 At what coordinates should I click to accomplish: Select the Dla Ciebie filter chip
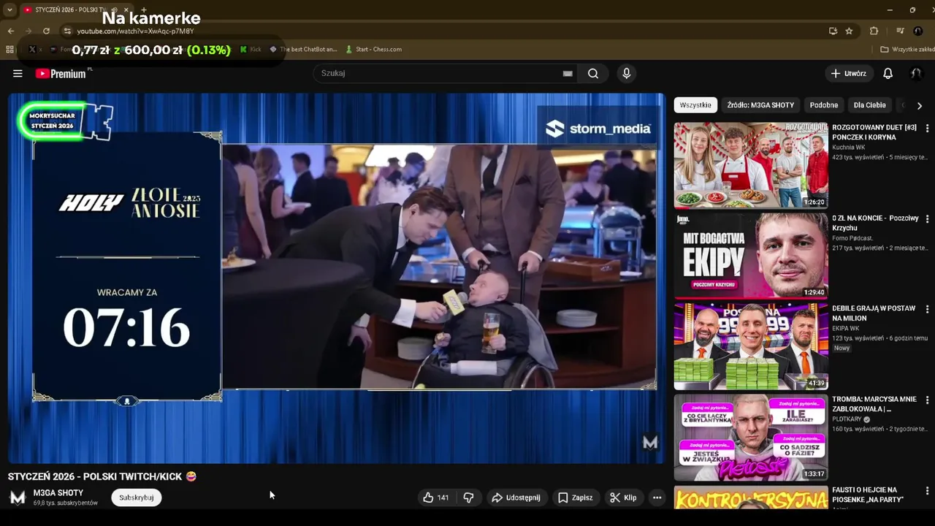(869, 105)
